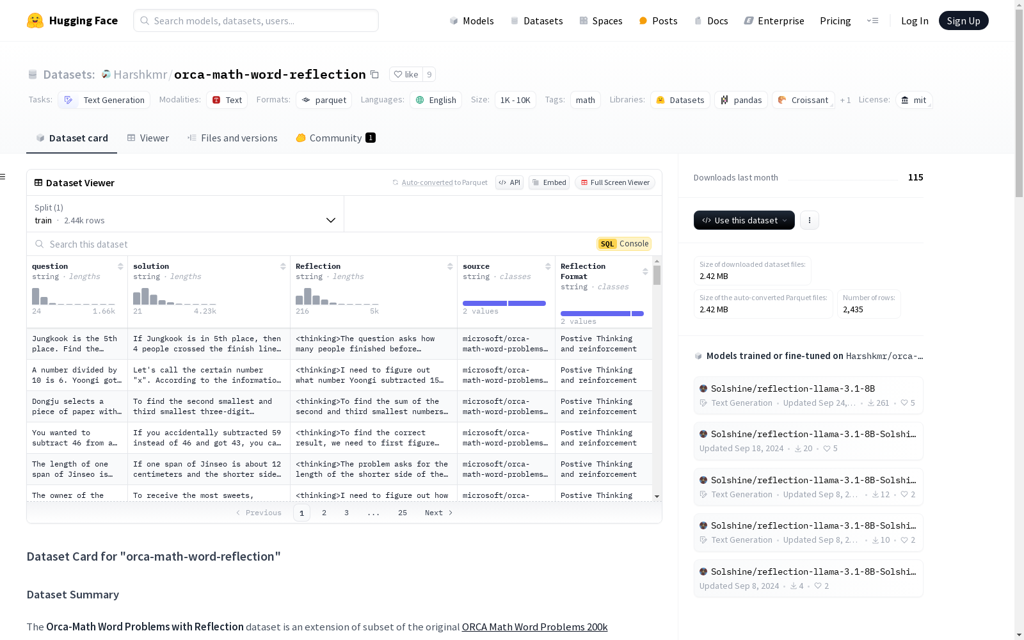Viewport: 1024px width, 640px height.
Task: Open the navigation extra menu icon
Action: pyautogui.click(x=872, y=20)
